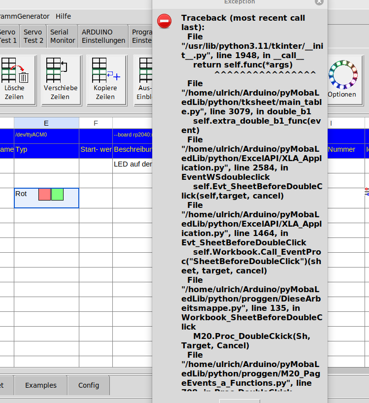Screen dimensions: 369x403
Task: Open the Config sheet tab
Action: (x=89, y=385)
